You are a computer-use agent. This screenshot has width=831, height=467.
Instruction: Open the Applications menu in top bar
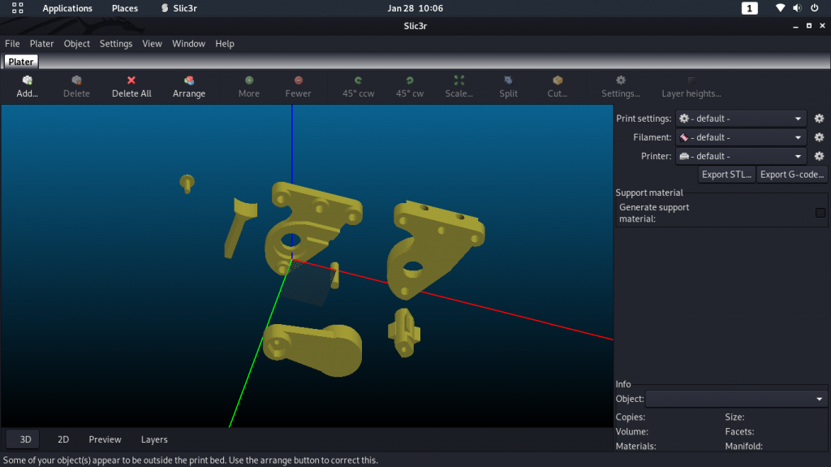67,9
